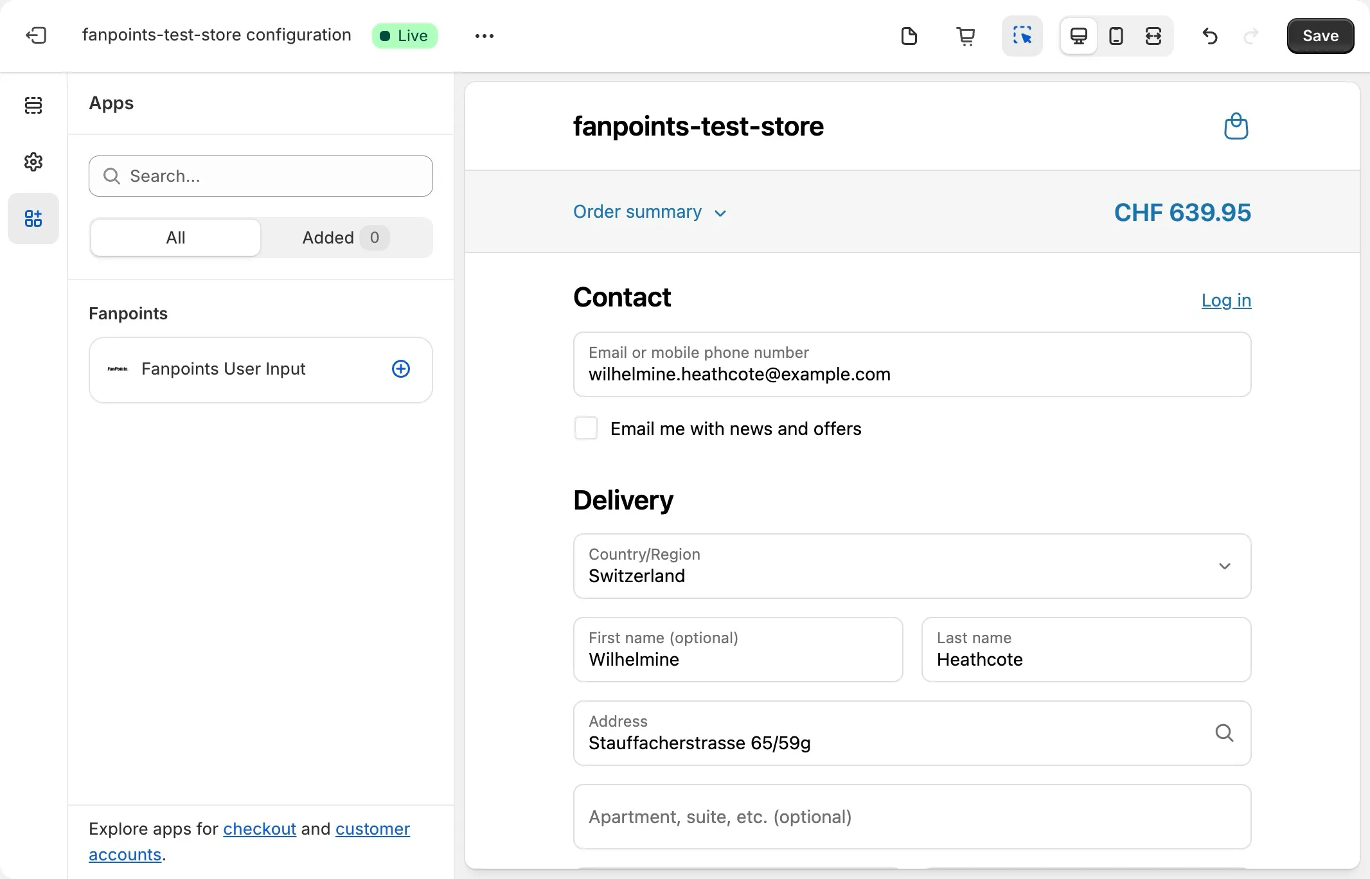
Task: Switch to desktop preview
Action: (1079, 36)
